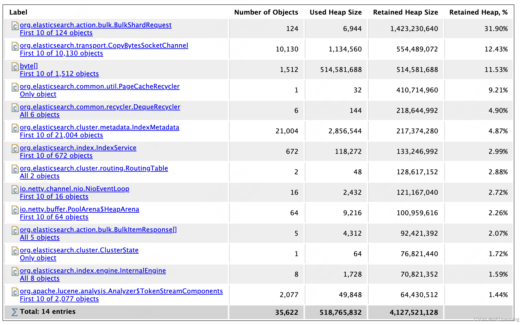Follow the First 10 of 16 objects link
The height and width of the screenshot is (325, 524).
[x=54, y=197]
